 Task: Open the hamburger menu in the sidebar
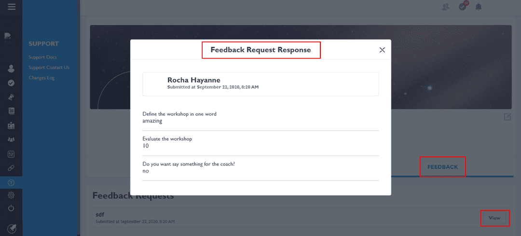pyautogui.click(x=11, y=6)
